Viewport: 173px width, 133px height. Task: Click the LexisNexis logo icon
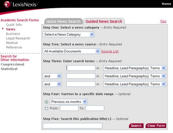[7, 4]
